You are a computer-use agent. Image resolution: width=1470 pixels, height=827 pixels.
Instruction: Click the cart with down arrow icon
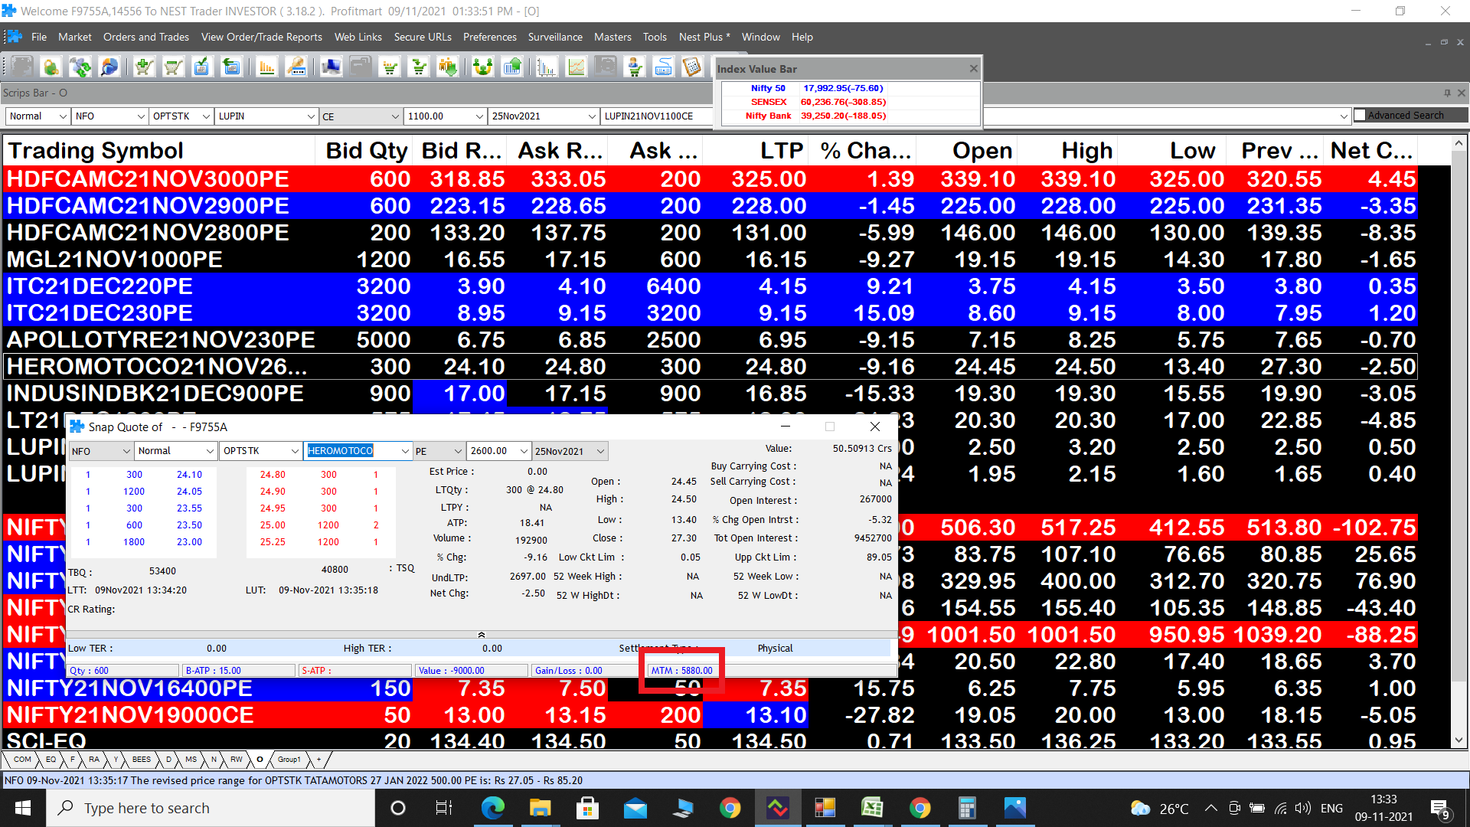click(x=419, y=67)
